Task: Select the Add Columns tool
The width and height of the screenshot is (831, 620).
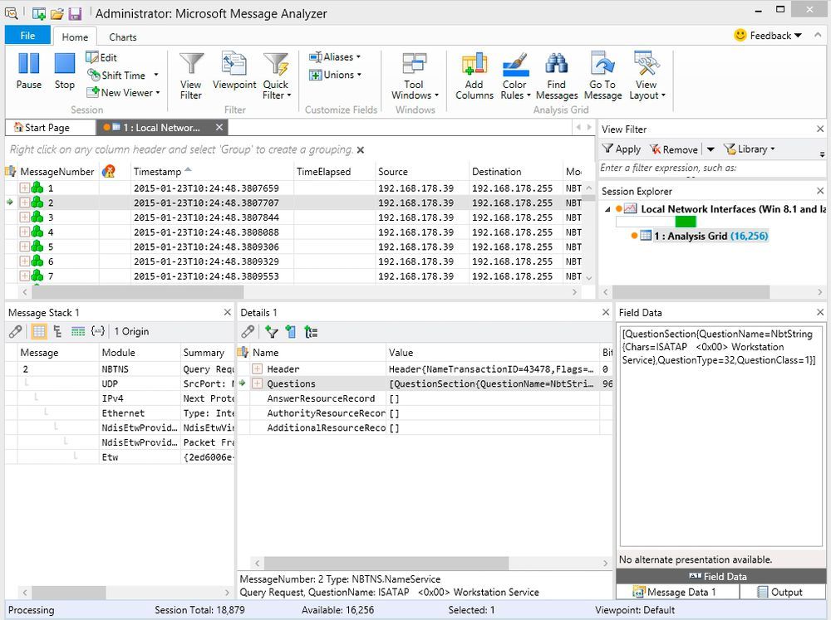Action: [474, 74]
